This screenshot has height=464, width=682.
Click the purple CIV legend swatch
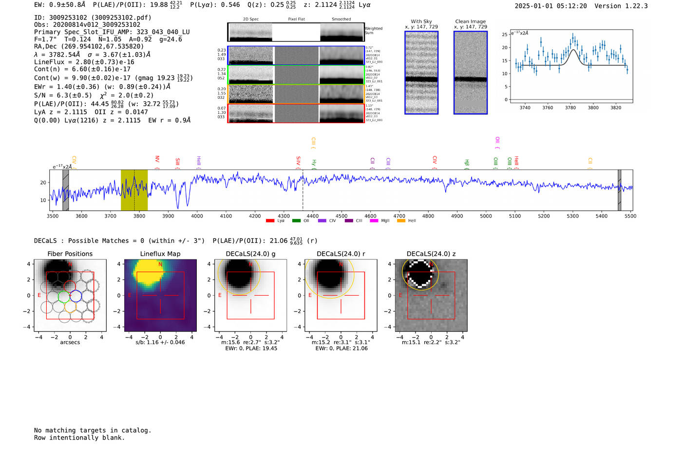point(322,221)
